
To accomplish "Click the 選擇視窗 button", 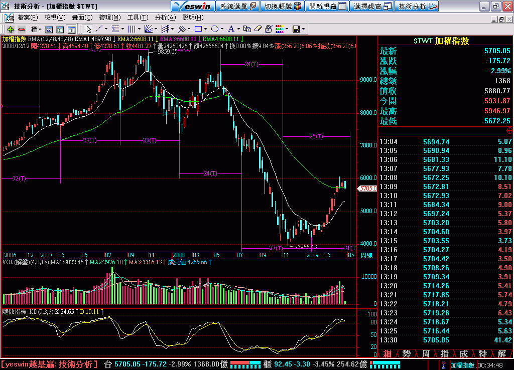I will (x=372, y=6).
